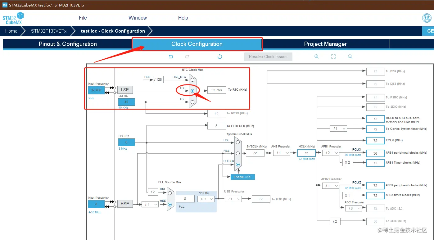Click the 10-year anniversary badge icon
Viewport: 434px width, 240px height.
[427, 18]
